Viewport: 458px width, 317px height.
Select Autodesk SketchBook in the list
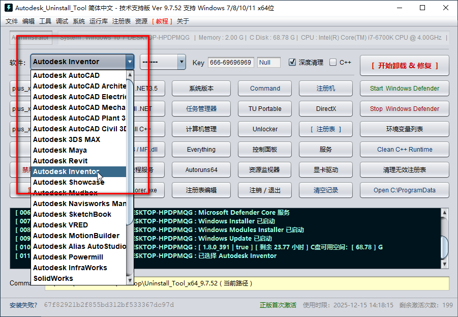[x=79, y=214]
